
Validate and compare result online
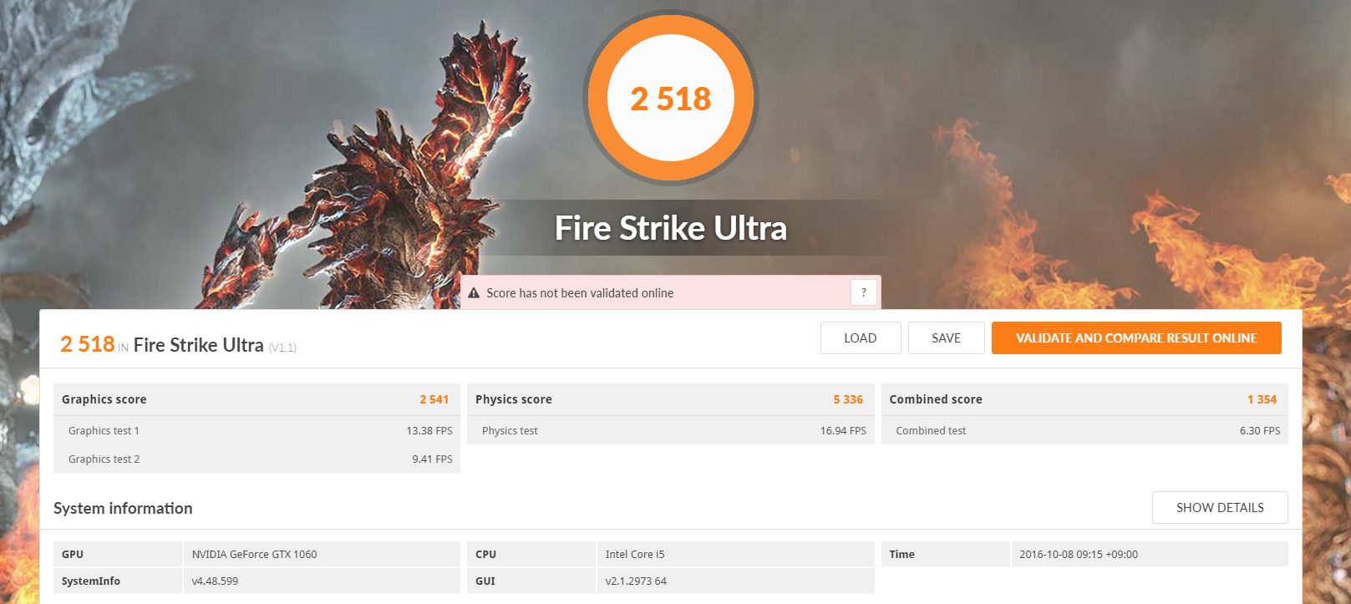click(x=1136, y=338)
